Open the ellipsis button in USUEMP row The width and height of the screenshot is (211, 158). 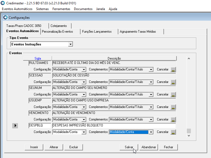coord(173,107)
